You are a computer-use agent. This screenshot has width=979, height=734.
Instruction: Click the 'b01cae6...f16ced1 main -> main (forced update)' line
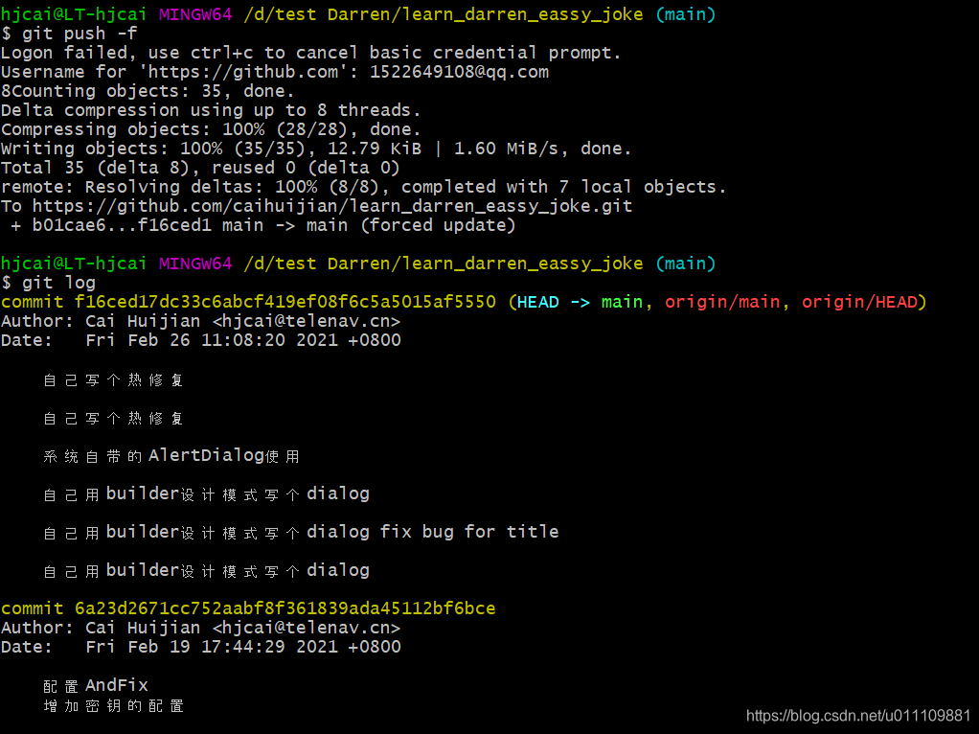tap(263, 225)
